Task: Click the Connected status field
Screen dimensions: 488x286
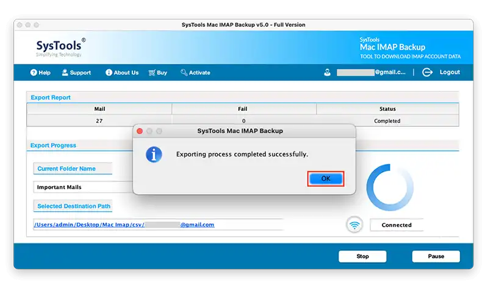Action: [396, 225]
